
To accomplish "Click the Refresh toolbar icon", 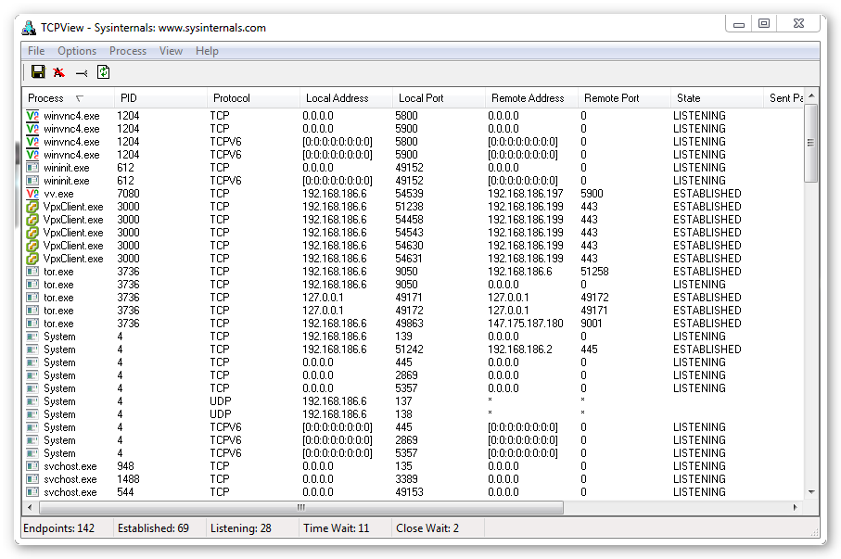I will [103, 72].
